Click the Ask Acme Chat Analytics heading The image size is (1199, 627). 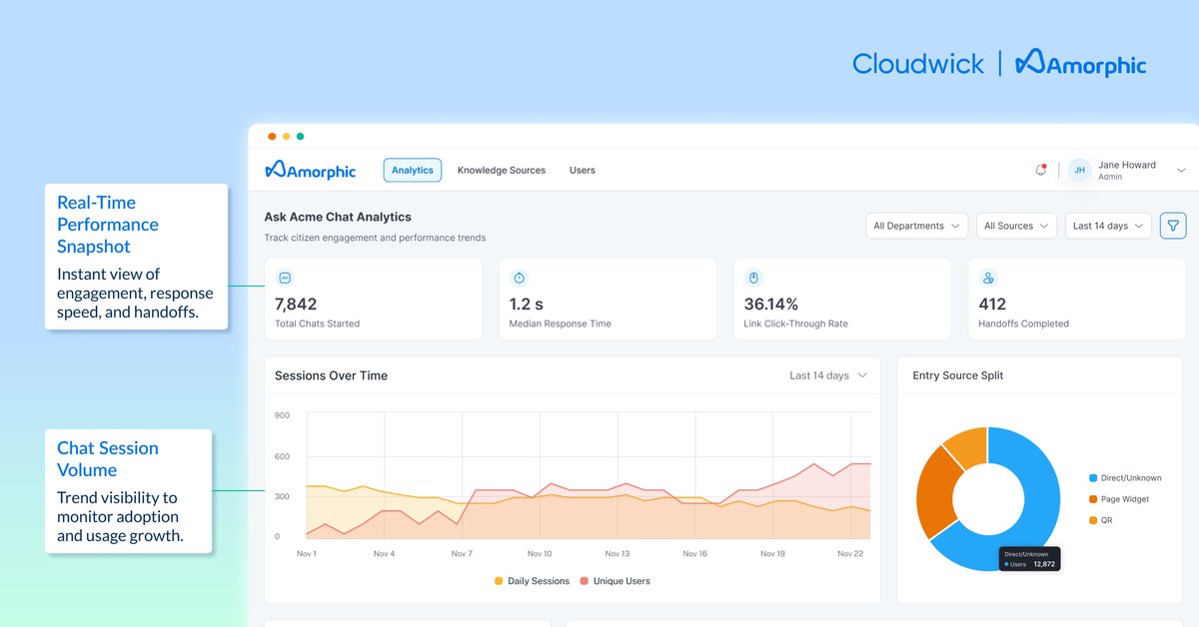(x=338, y=217)
